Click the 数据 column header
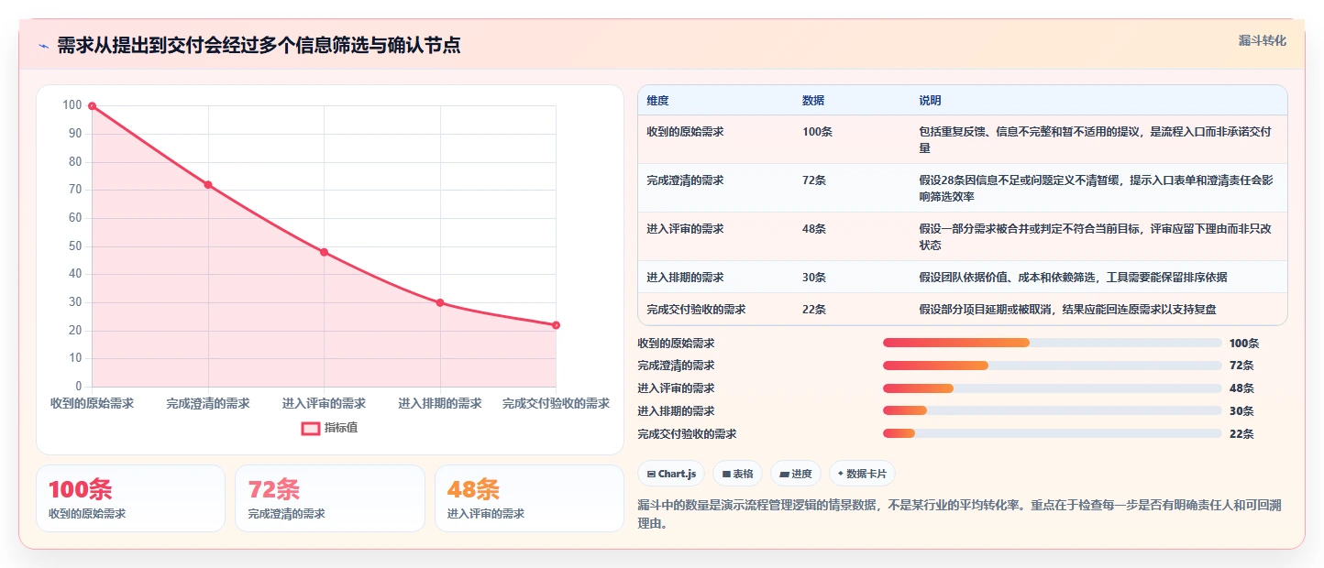 (813, 101)
